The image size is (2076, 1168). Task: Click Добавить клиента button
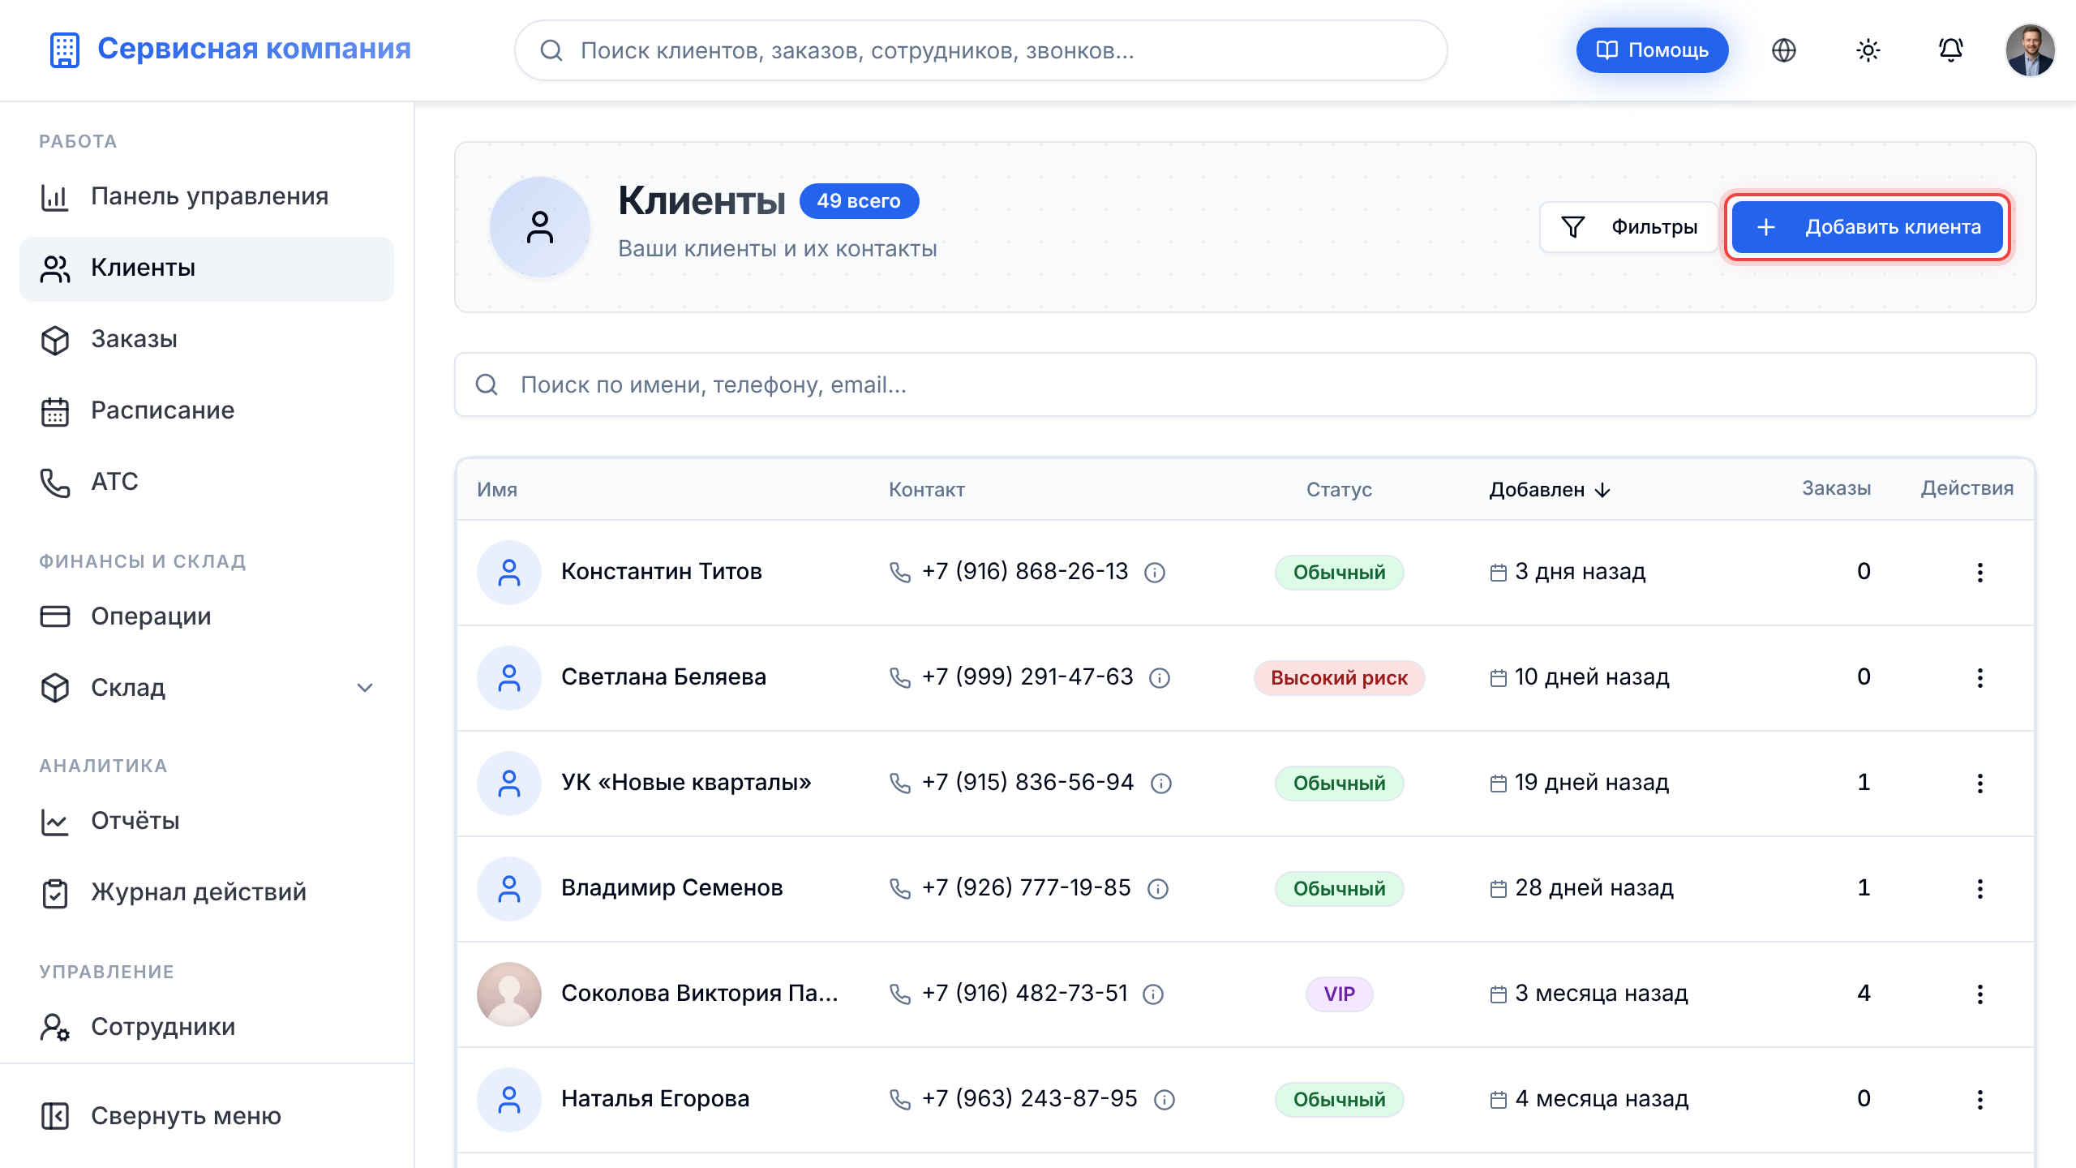[x=1867, y=227]
